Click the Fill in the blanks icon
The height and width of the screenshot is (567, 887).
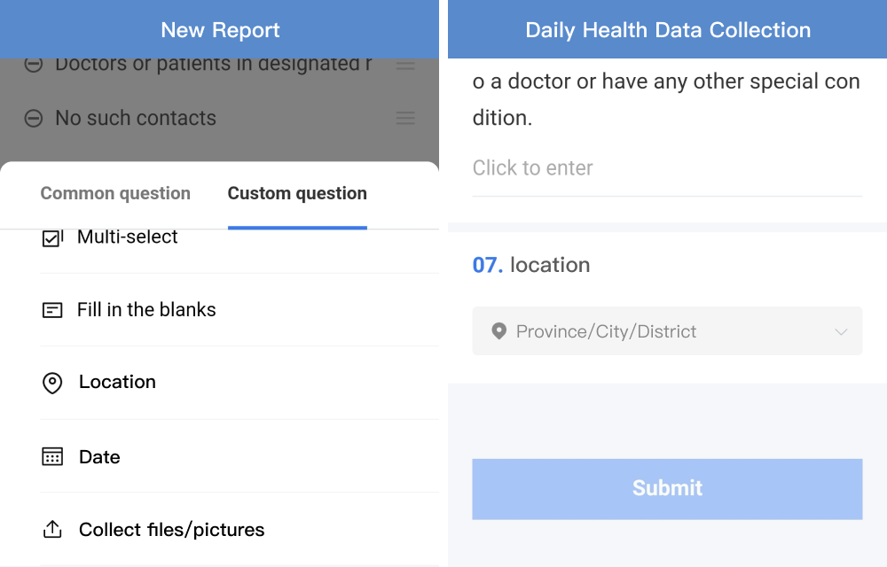52,310
